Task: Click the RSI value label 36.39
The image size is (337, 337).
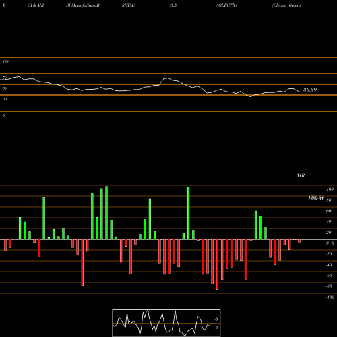Action: tap(310, 90)
